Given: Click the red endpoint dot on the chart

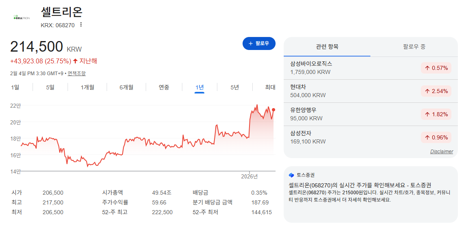Looking at the screenshot, I should 274,110.
